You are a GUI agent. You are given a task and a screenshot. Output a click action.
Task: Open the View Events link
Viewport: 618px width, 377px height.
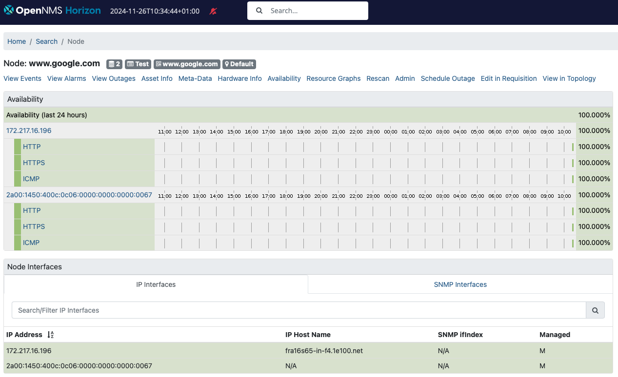pyautogui.click(x=22, y=78)
